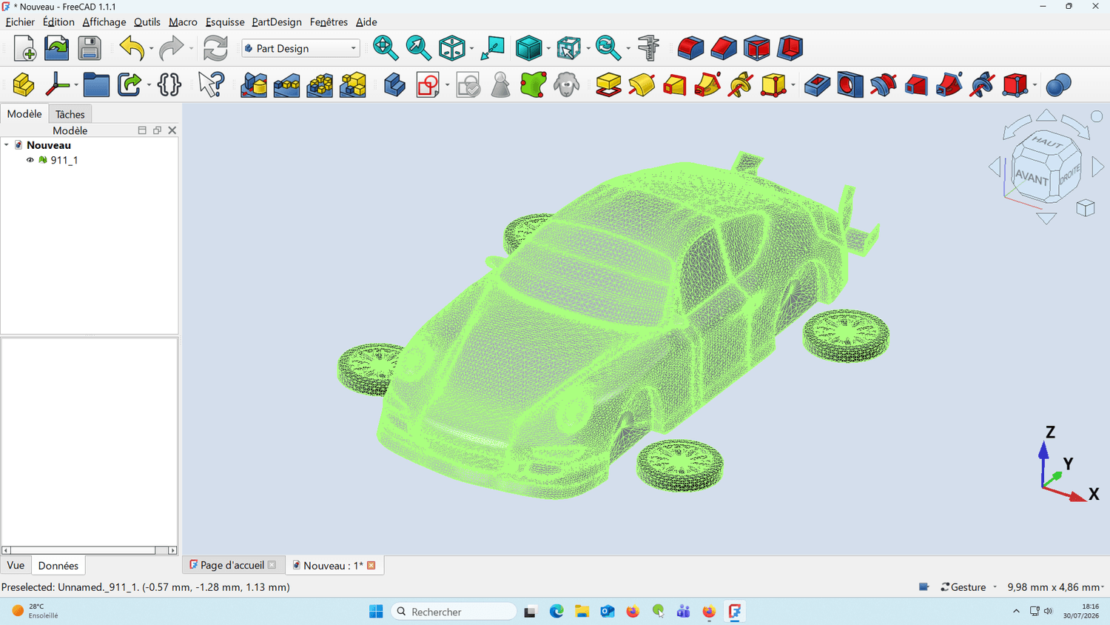
Task: Create a group with the blue folder icon
Action: click(x=96, y=85)
